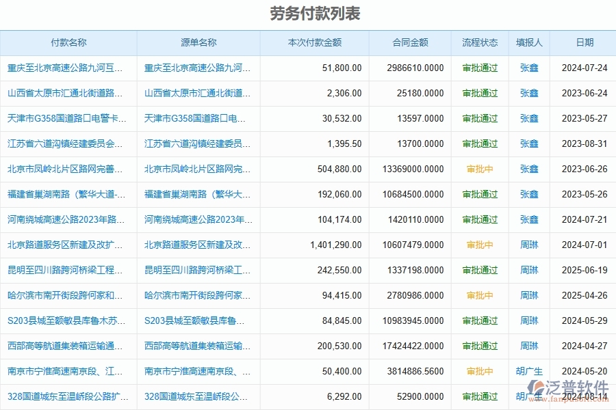This screenshot has width=616, height=410.
Task: Click filler name 张鑫 in the first row
Action: click(x=528, y=68)
